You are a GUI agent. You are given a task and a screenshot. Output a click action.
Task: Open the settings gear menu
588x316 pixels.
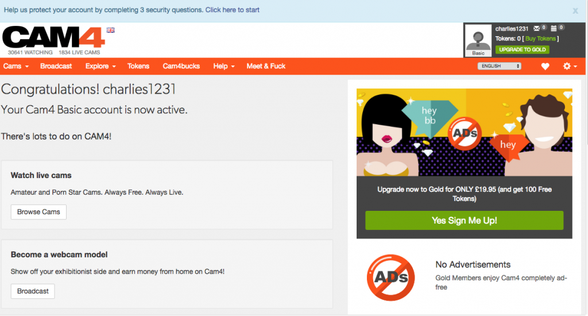[570, 66]
